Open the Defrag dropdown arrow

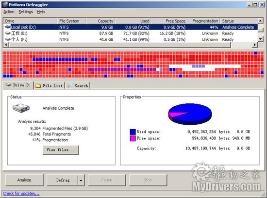point(81,180)
